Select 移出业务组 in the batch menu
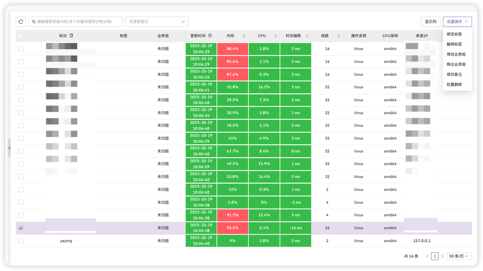Viewport: 483px width, 271px height. [456, 64]
